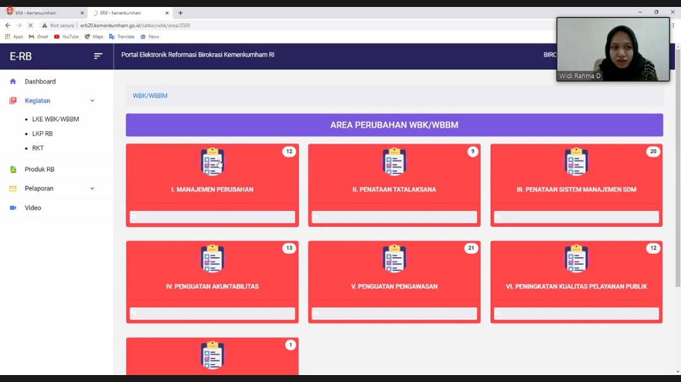Open the LKE WBK/WBBM menu item
Screen dimensions: 681x382
pos(55,119)
